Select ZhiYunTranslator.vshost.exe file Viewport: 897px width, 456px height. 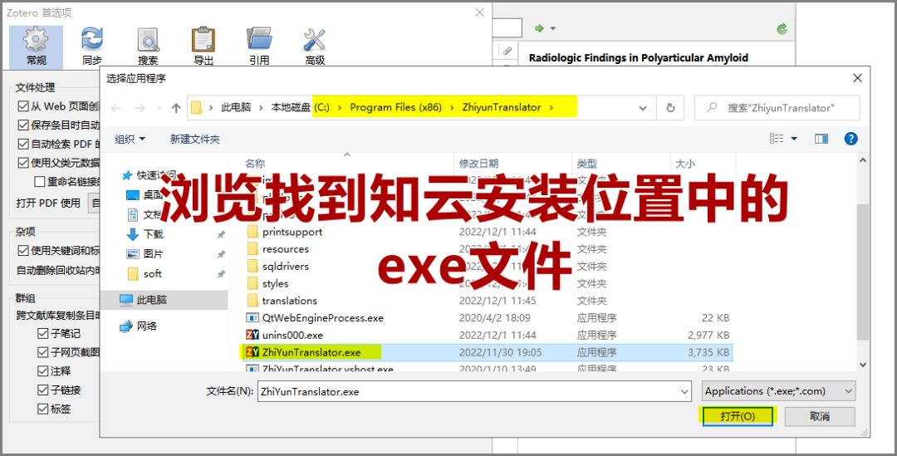coord(327,368)
